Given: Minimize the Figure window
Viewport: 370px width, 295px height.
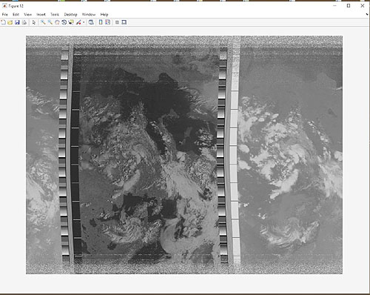Looking at the screenshot, I should coord(334,6).
